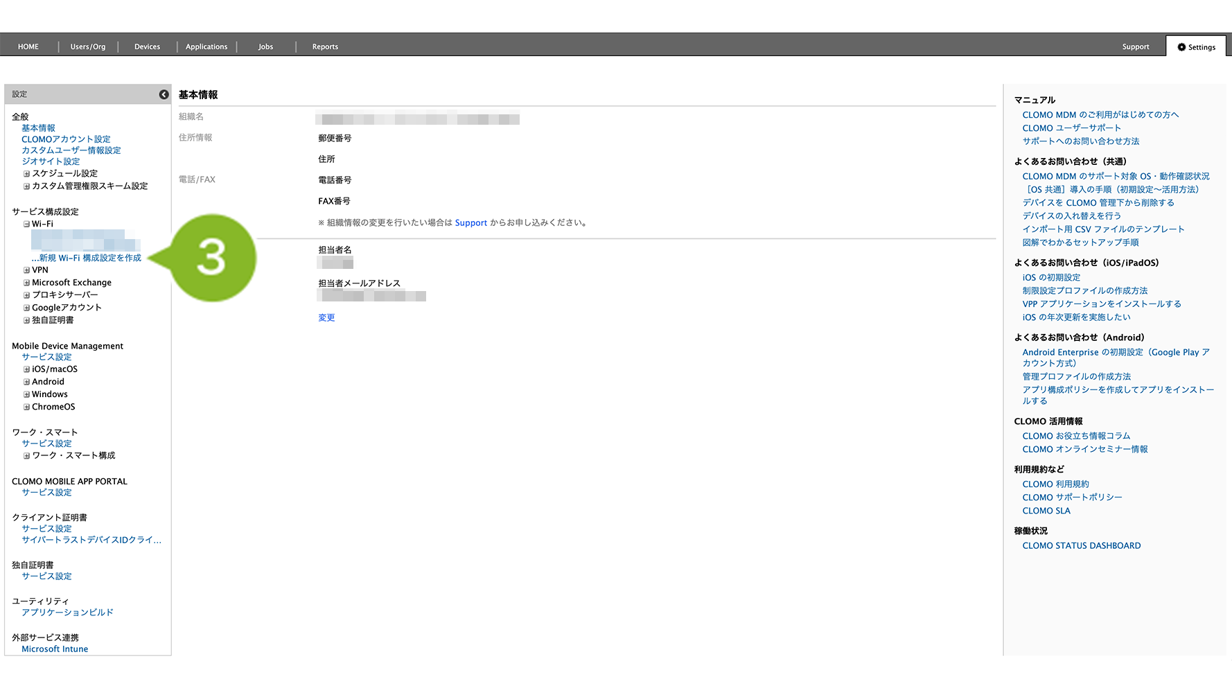Switch to the Reports tab

point(325,47)
